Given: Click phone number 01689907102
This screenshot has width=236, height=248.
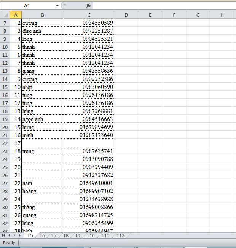Looking at the screenshot, I should [89, 191].
